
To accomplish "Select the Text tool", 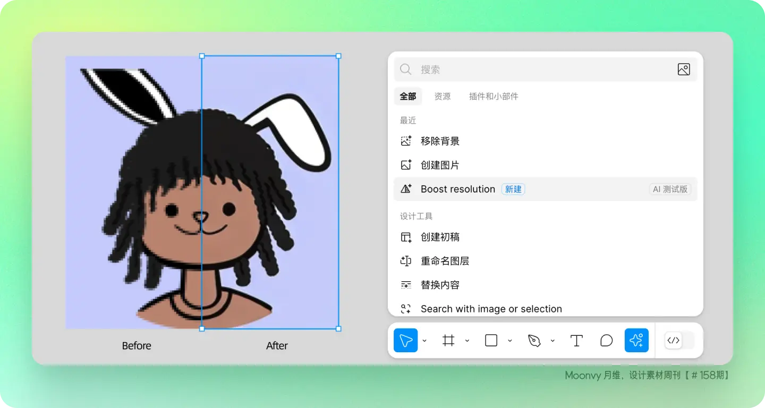I will pyautogui.click(x=576, y=341).
